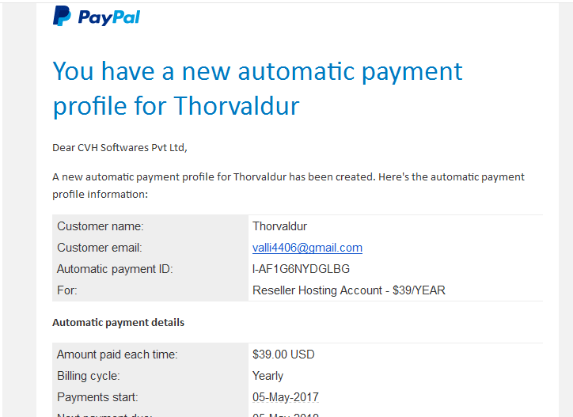Open the valli4406@gmail.com email link
This screenshot has width=573, height=417.
[x=307, y=248]
